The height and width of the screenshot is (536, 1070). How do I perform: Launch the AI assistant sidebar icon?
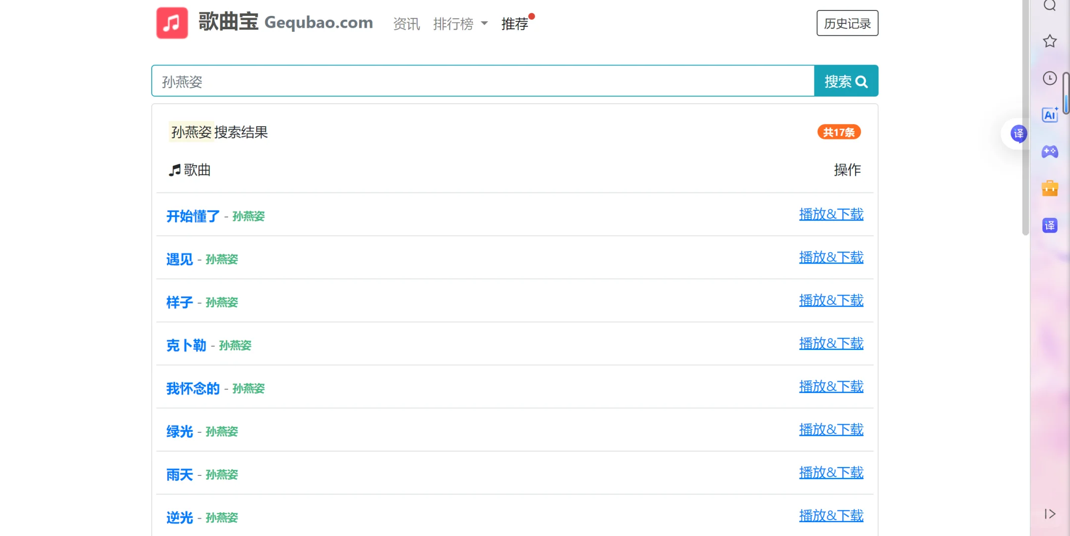[1050, 115]
